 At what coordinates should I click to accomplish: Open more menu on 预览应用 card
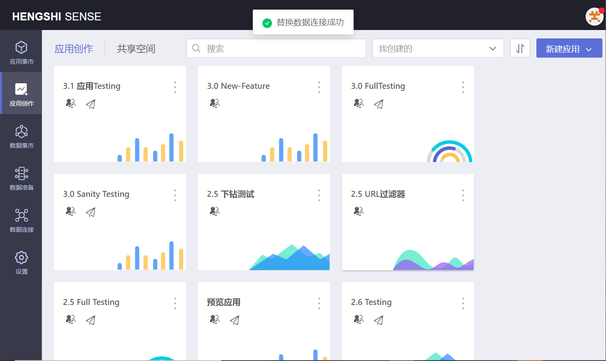pyautogui.click(x=319, y=303)
